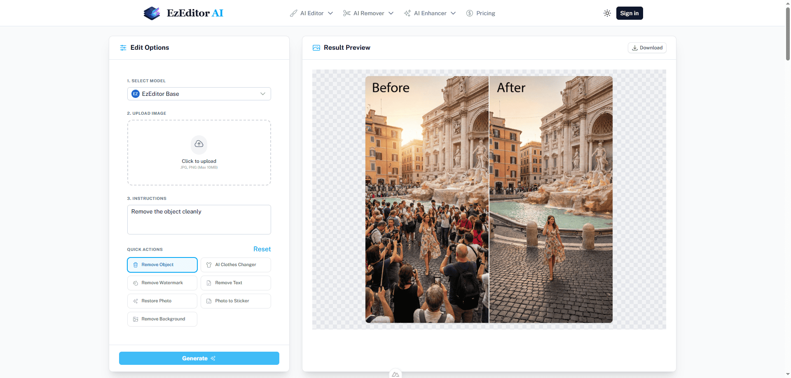
Task: Expand the AI Remover menu
Action: click(x=368, y=13)
